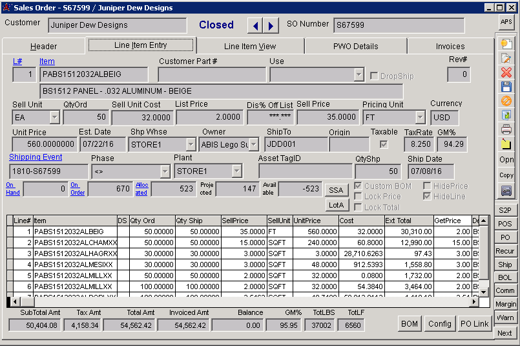This screenshot has height=346, width=520.
Task: Open the Sell Unit dropdown
Action: pyautogui.click(x=54, y=117)
